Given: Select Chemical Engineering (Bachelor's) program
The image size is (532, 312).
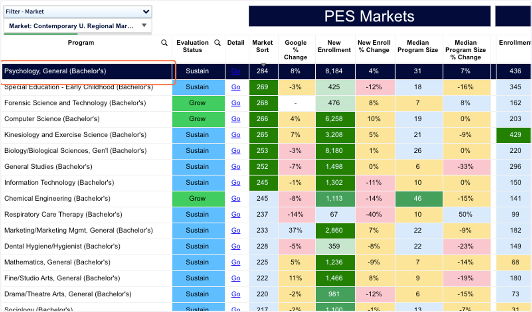Looking at the screenshot, I should [57, 199].
